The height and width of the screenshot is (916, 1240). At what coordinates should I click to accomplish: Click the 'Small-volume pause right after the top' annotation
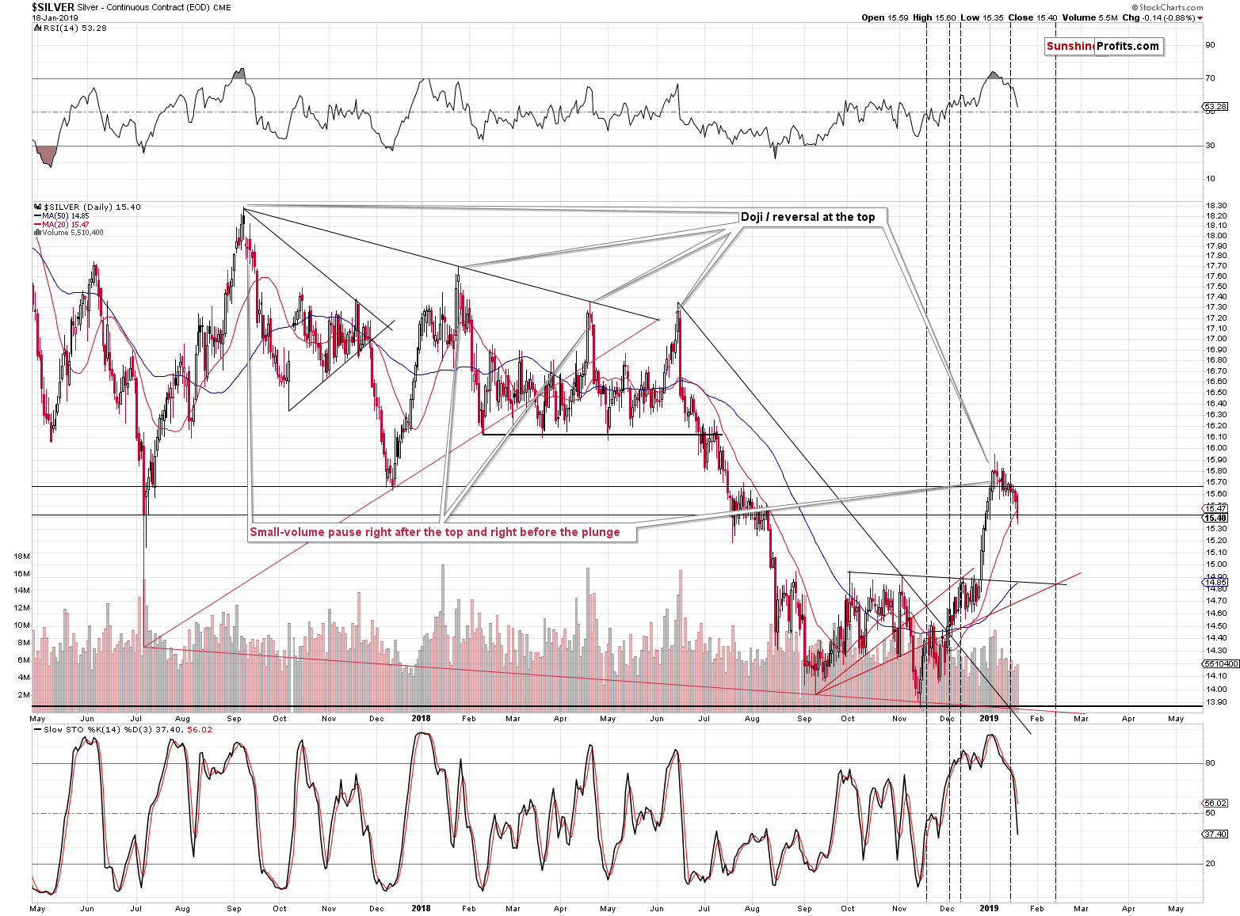[x=435, y=532]
